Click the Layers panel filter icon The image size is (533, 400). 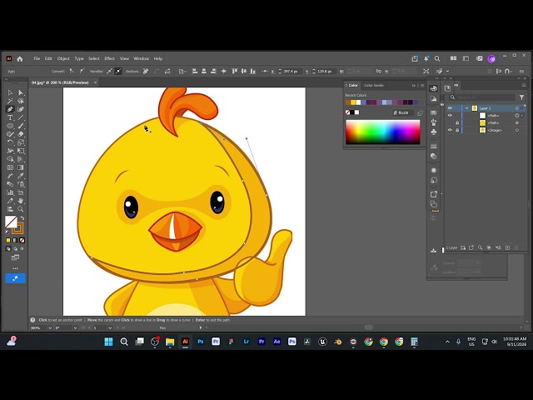tap(521, 97)
